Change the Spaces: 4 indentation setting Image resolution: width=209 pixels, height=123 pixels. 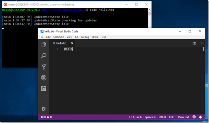click(x=150, y=117)
